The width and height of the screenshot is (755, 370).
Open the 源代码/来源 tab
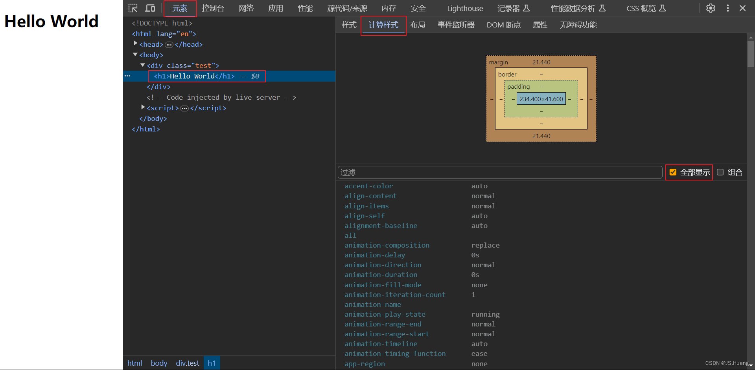pos(347,8)
